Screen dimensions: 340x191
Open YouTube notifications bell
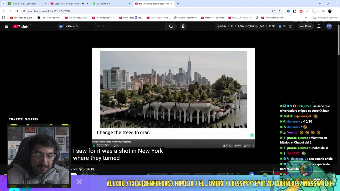(x=319, y=26)
